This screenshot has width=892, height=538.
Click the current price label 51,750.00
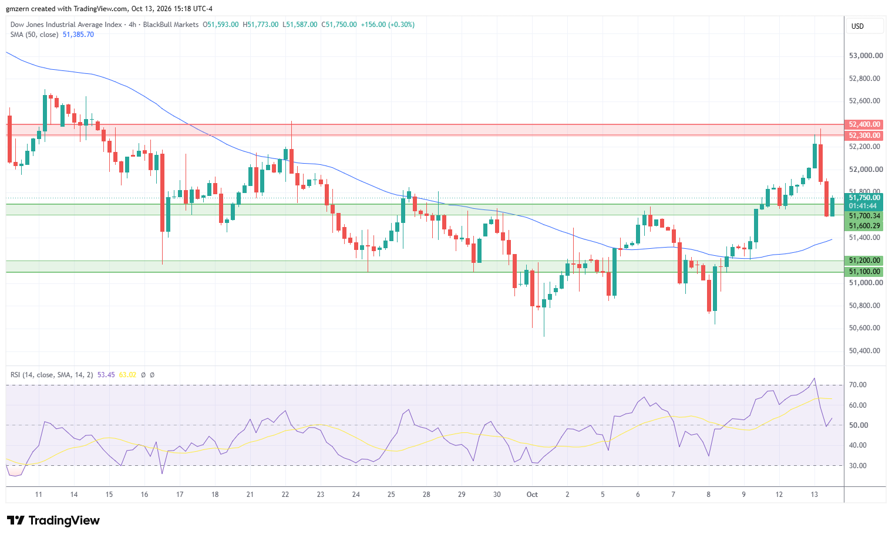pyautogui.click(x=864, y=198)
